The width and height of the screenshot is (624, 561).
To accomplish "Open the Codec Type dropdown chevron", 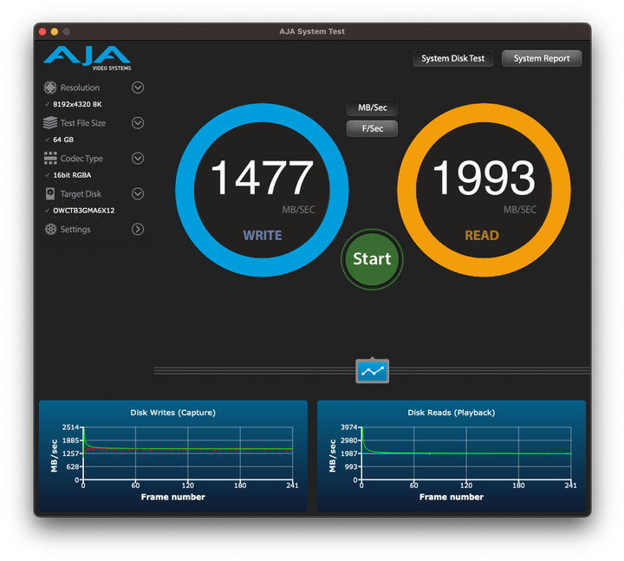I will [138, 159].
